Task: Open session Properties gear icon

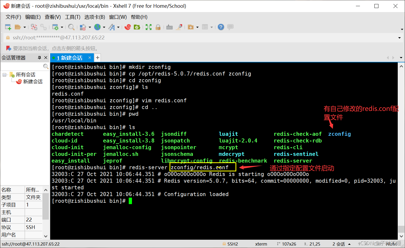Action: pyautogui.click(x=55, y=27)
